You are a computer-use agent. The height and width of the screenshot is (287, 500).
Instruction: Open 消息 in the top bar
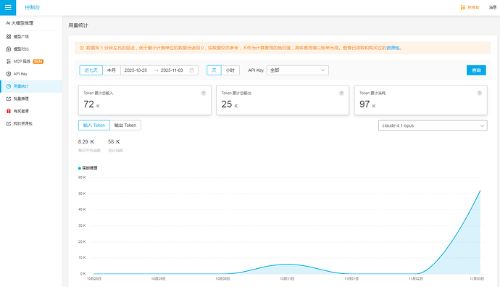click(493, 7)
